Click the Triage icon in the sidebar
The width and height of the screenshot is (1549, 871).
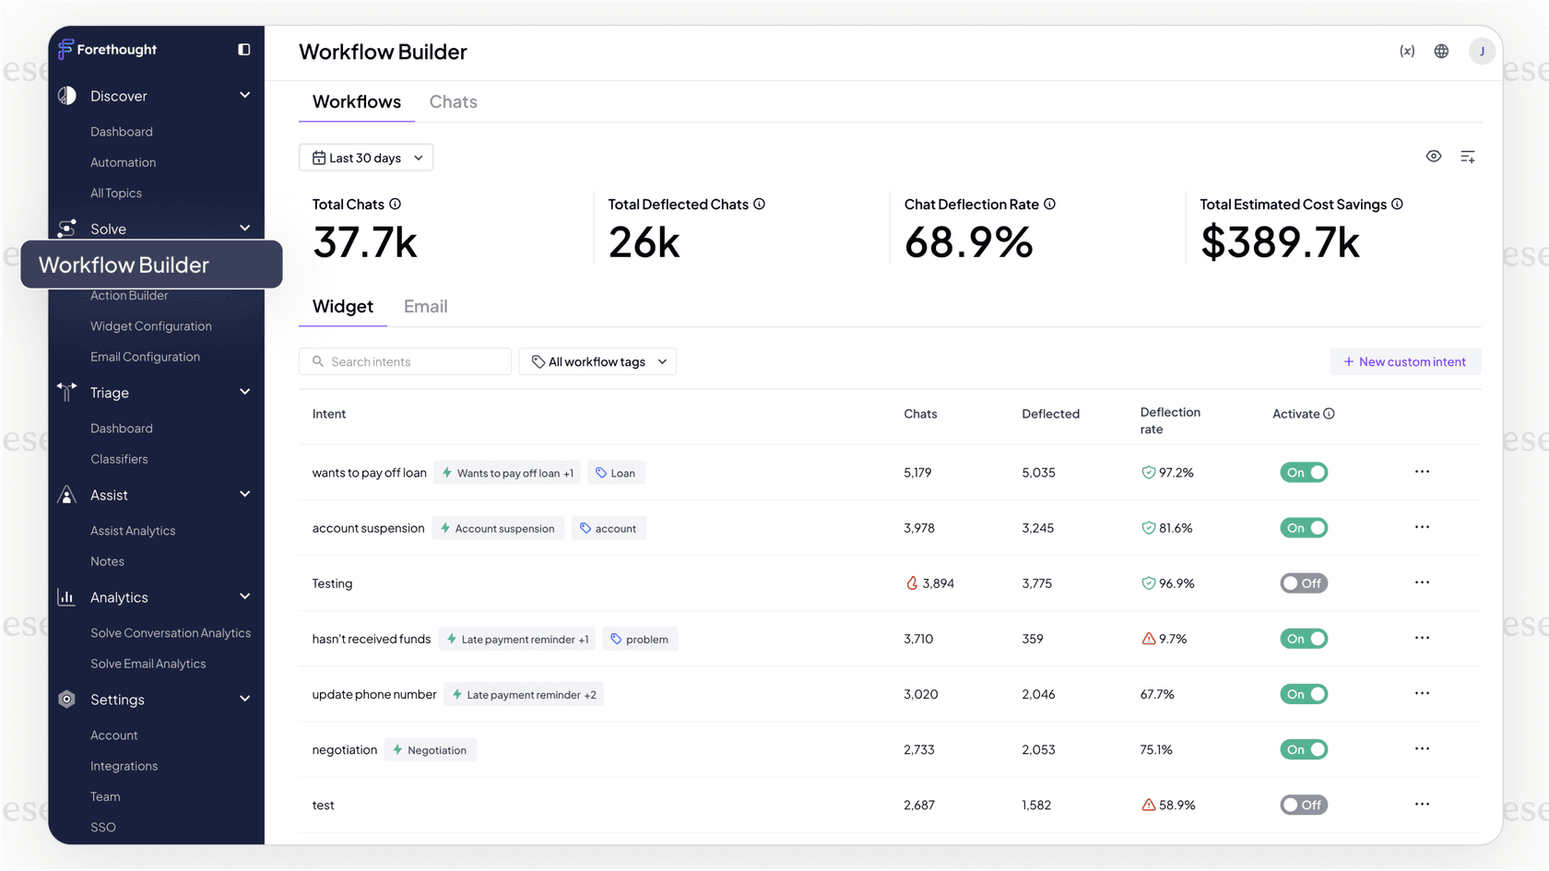click(x=65, y=392)
